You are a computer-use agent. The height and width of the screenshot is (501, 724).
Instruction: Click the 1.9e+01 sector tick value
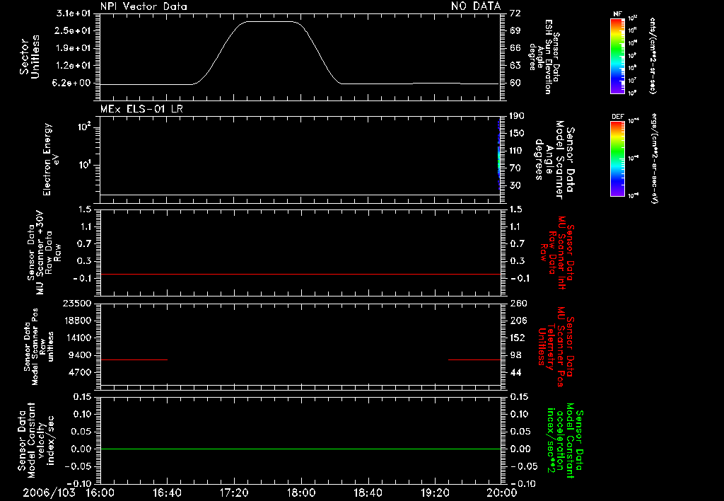pyautogui.click(x=73, y=48)
